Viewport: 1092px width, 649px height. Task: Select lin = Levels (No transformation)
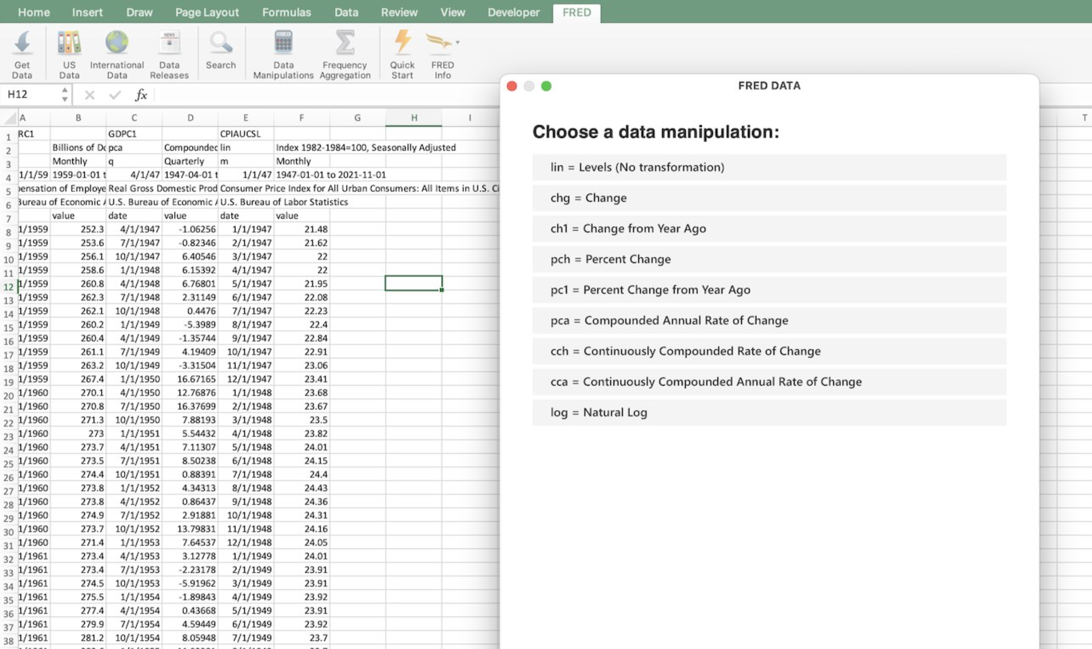[769, 167]
